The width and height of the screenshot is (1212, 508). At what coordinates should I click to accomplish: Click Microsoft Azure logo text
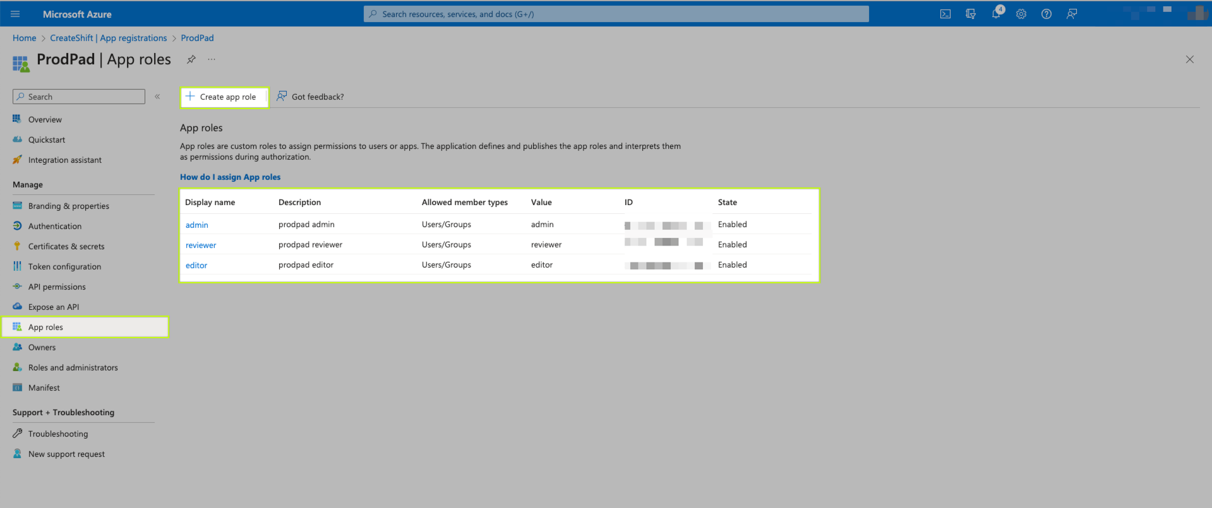(x=77, y=14)
